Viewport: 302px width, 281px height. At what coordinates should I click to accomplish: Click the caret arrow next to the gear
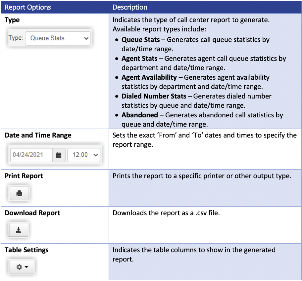coord(26,267)
